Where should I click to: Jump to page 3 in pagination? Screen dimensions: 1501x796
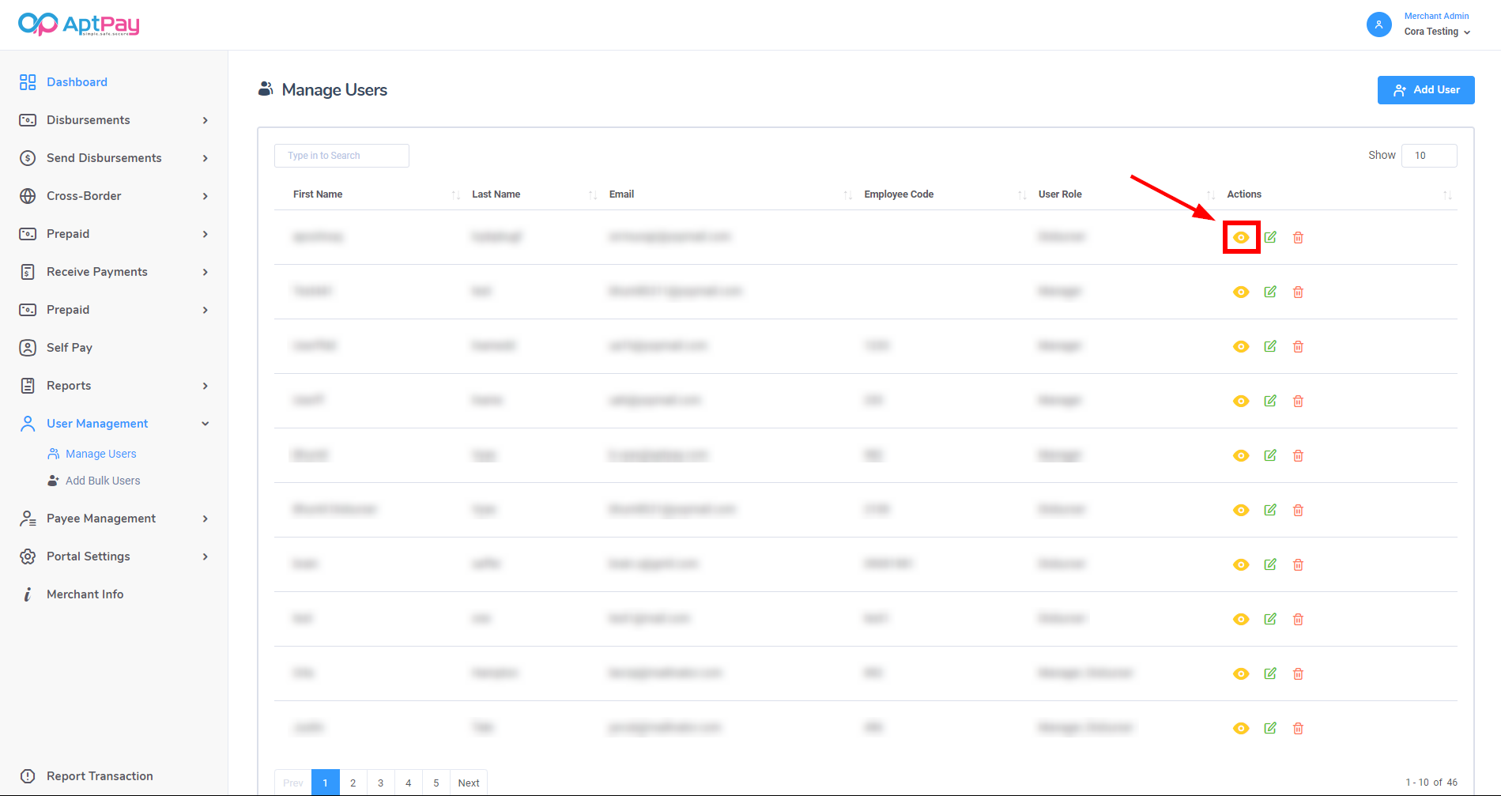click(380, 783)
